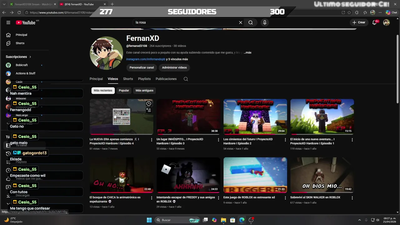Viewport: 400px width, 225px height.
Task: Open the taskbar clock and date
Action: (x=390, y=220)
